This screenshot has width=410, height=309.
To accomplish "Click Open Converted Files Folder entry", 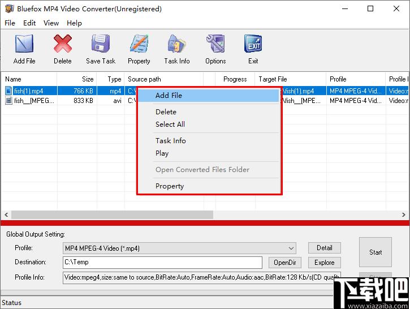I will [x=209, y=170].
